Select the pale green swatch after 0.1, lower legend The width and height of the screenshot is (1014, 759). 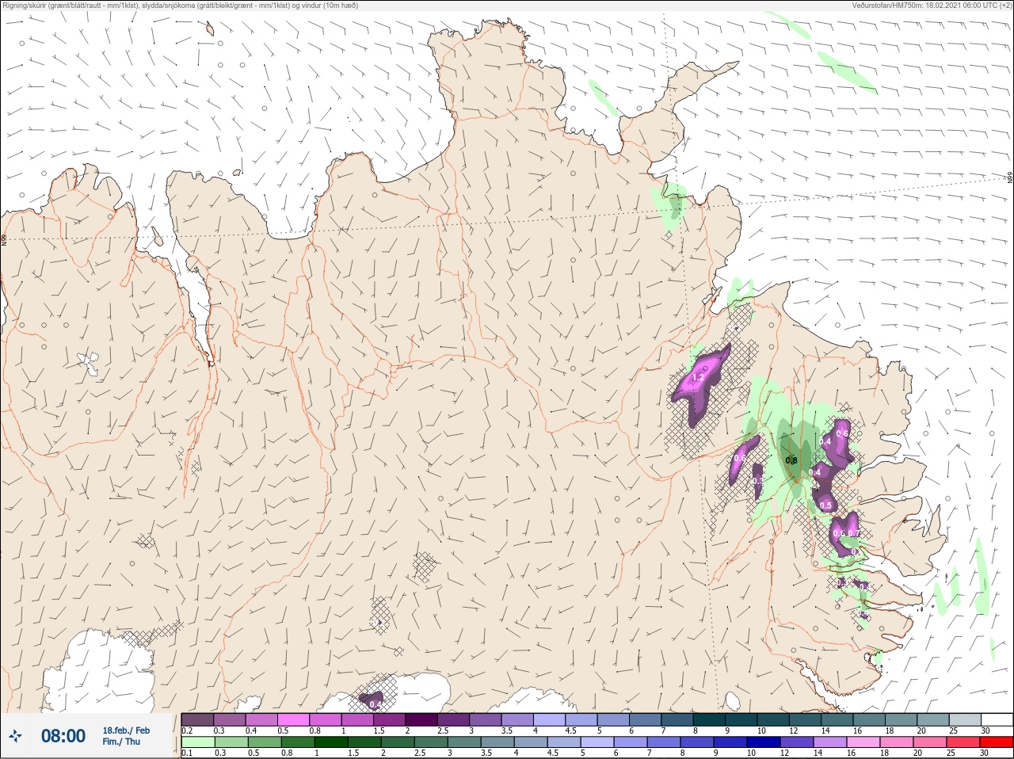click(198, 742)
